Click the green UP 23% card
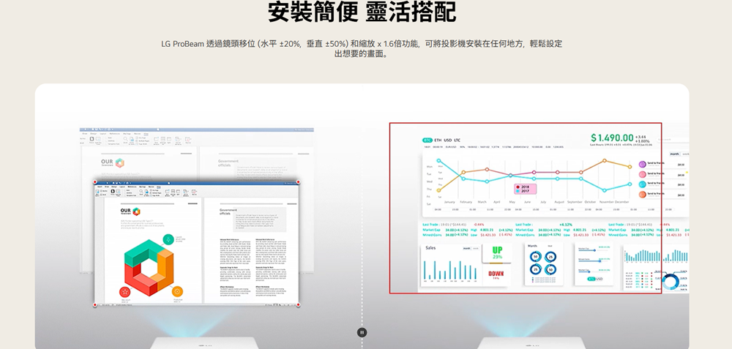This screenshot has width=732, height=349. pyautogui.click(x=497, y=252)
